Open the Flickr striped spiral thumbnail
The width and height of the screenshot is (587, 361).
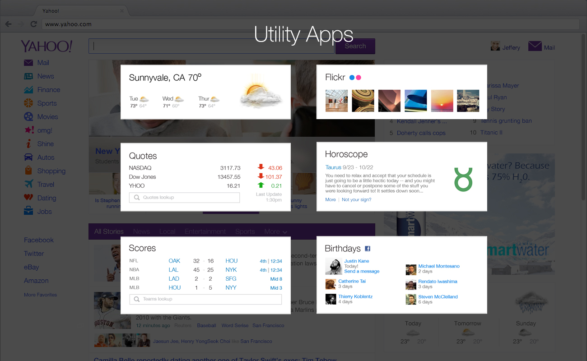(x=363, y=101)
